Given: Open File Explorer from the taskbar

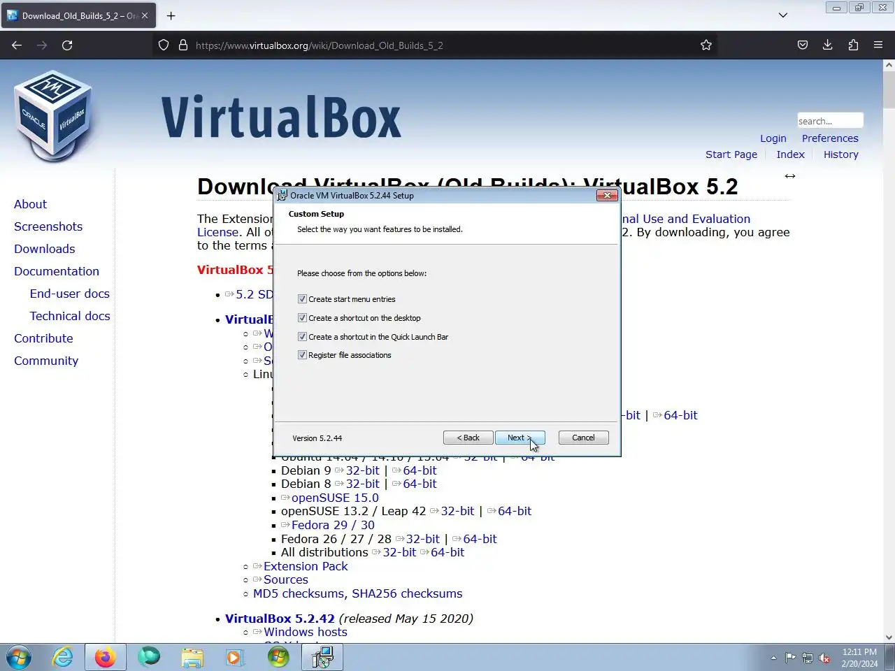Looking at the screenshot, I should click(x=192, y=657).
